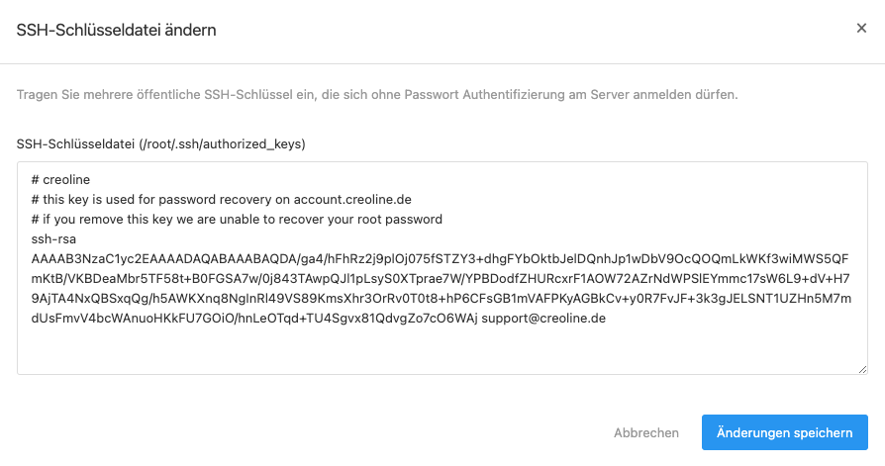Cancel with the Abbrechen button
Screen dimensions: 885x466
click(646, 432)
